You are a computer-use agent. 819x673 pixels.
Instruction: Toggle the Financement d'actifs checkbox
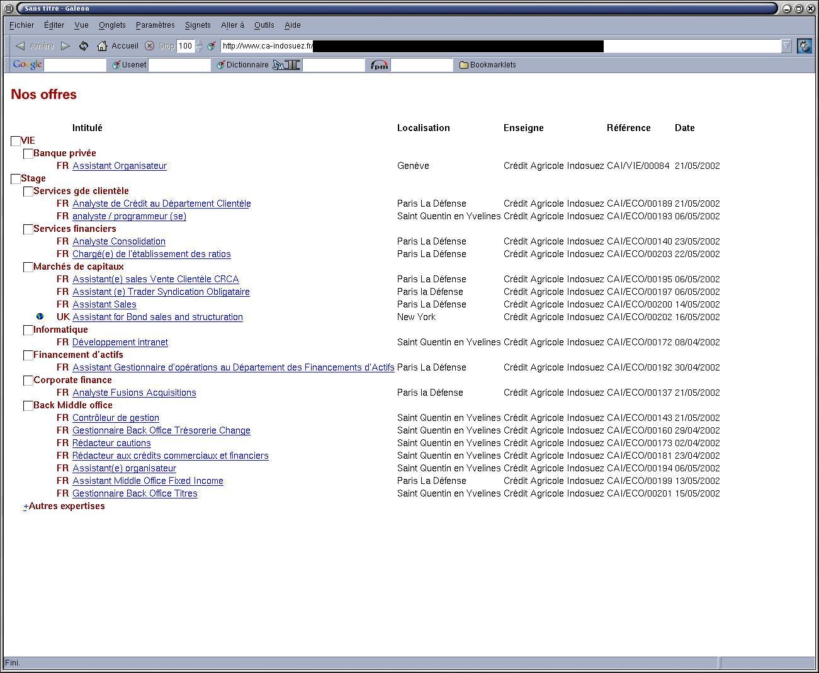pyautogui.click(x=28, y=355)
